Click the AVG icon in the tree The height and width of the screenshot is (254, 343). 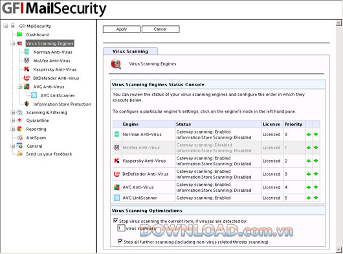(x=27, y=86)
